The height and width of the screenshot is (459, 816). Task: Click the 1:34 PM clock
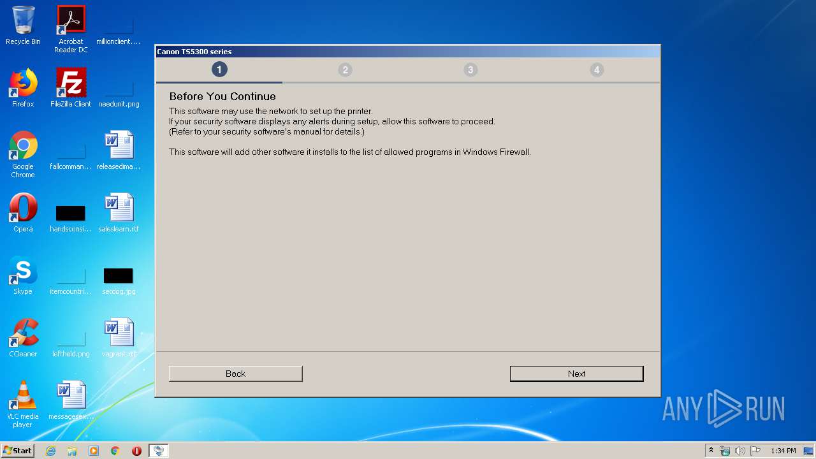point(783,451)
